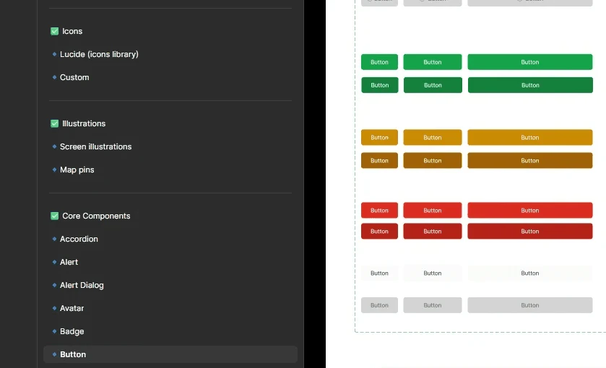This screenshot has width=606, height=368.
Task: Click the wide bright green Button
Action: coord(530,62)
